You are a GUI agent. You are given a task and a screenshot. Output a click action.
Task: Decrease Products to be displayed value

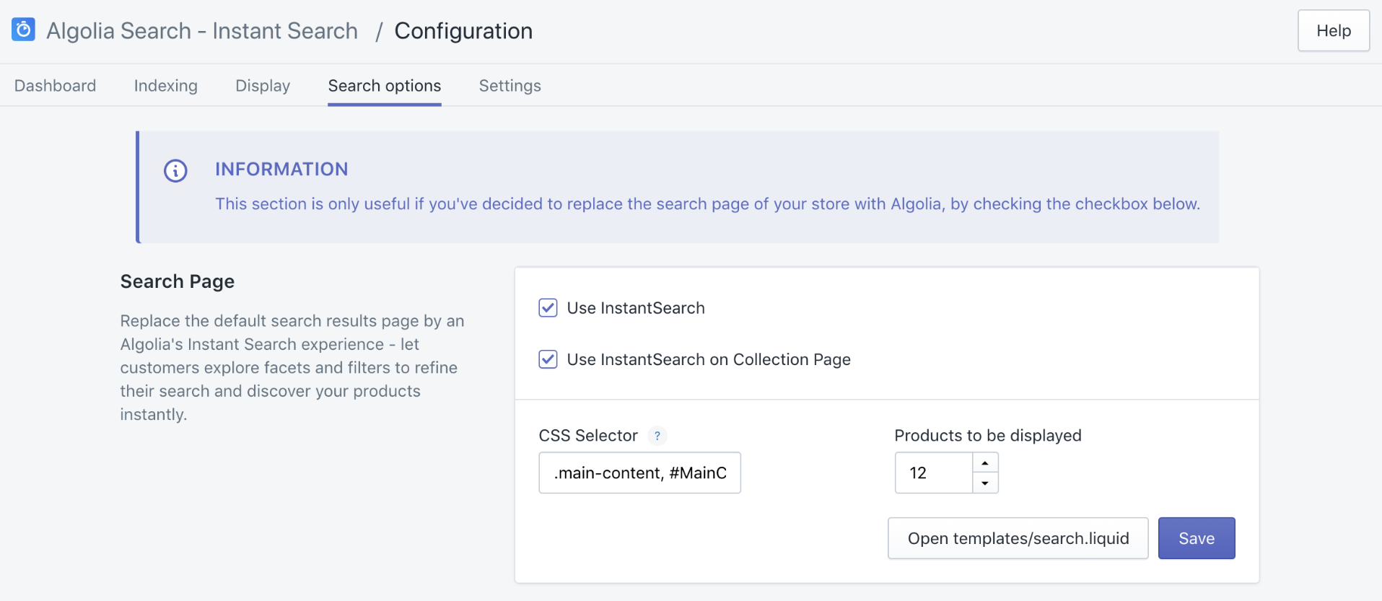[985, 483]
